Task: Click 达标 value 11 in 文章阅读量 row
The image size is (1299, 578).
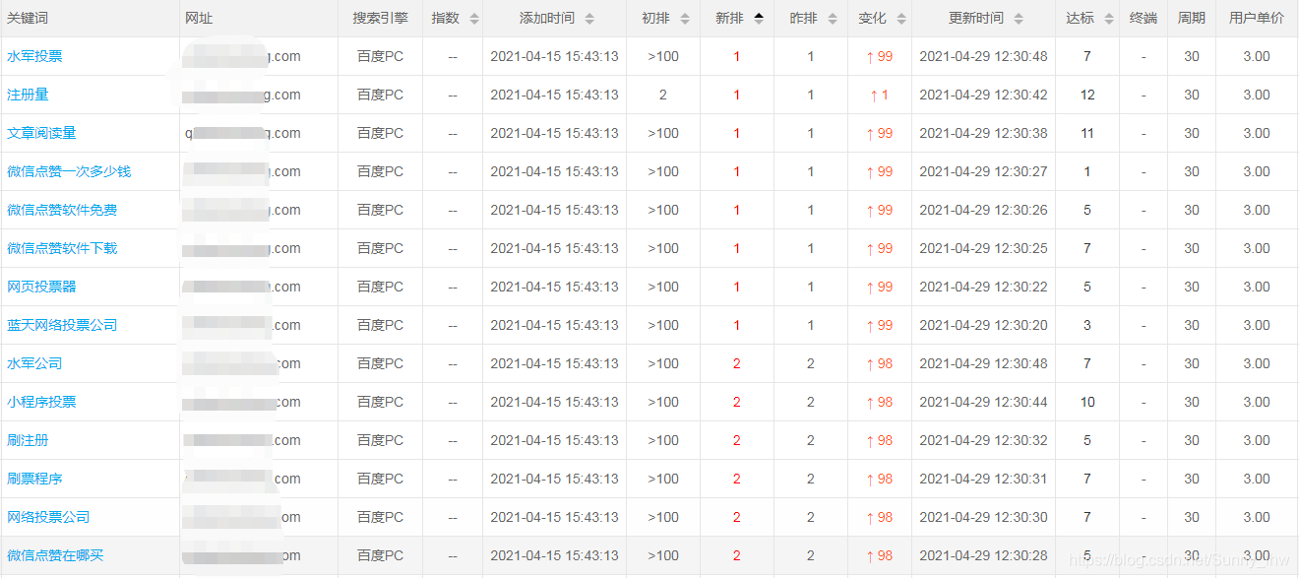Action: tap(1087, 133)
